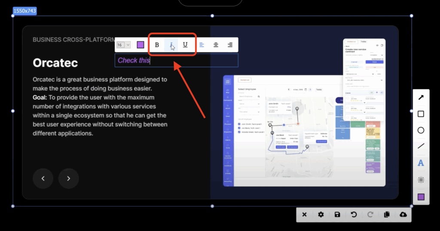Toggle bold formatting for the text

coord(157,45)
